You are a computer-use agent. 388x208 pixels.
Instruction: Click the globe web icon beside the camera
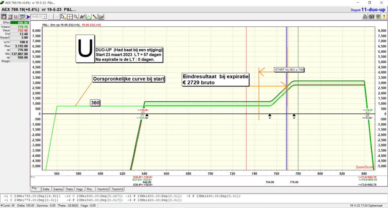pyautogui.click(x=378, y=17)
